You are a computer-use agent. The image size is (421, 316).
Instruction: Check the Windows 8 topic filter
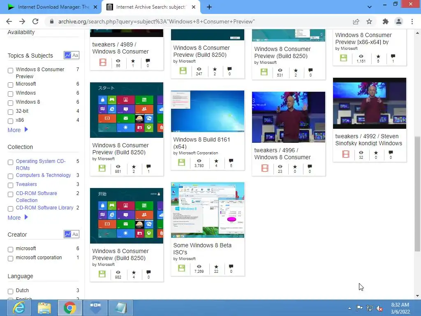pyautogui.click(x=10, y=103)
